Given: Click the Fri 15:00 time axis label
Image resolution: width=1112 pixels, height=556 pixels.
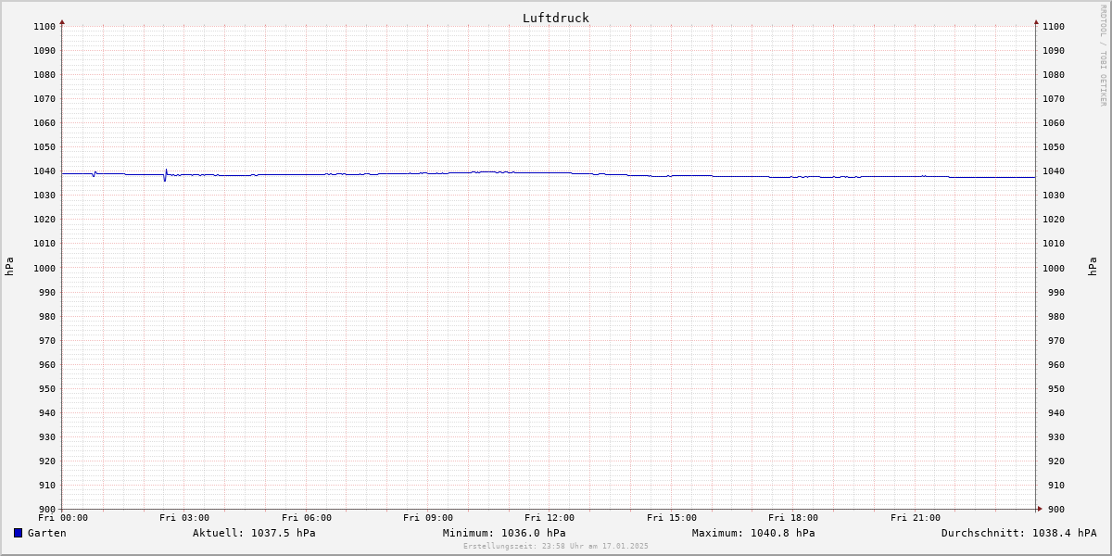Looking at the screenshot, I should 672,518.
